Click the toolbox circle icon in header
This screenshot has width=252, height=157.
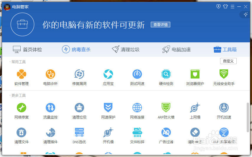tap(22, 24)
